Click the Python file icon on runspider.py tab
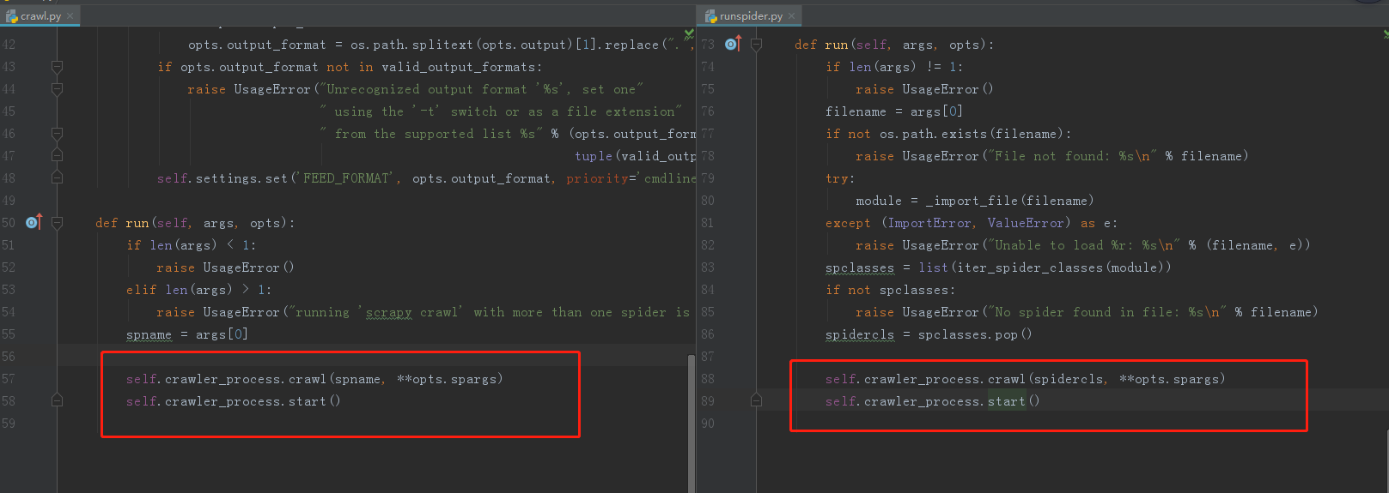1389x493 pixels. point(711,16)
